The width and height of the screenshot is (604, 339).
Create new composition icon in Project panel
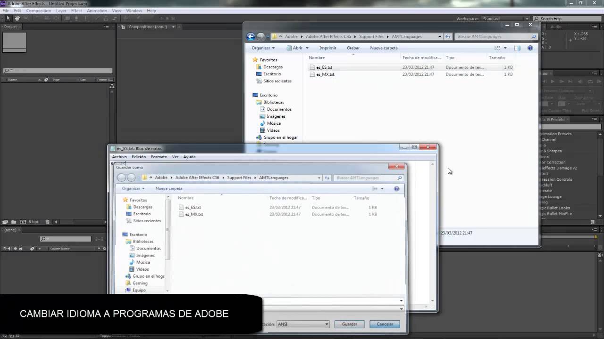click(22, 222)
